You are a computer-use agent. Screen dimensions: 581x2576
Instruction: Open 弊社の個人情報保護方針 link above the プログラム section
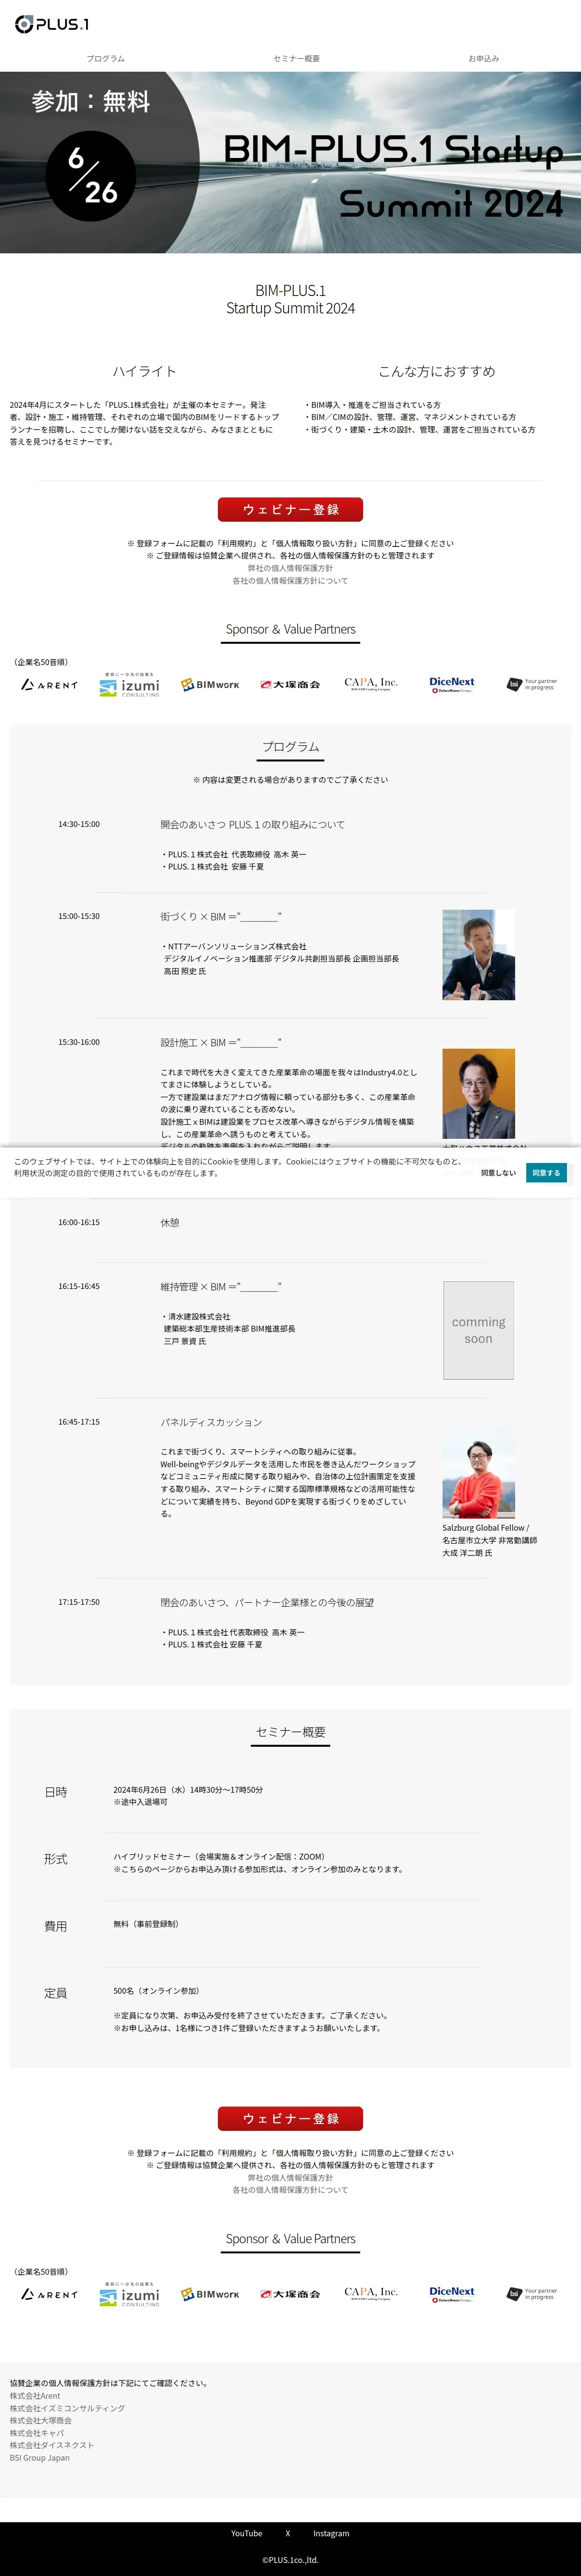(290, 568)
